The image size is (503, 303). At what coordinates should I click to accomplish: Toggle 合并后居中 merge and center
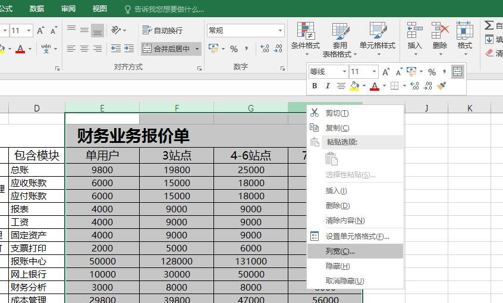tap(166, 49)
